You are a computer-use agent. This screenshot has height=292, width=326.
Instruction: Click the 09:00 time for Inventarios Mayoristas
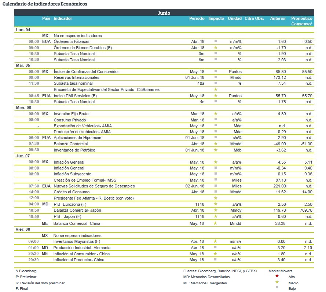33,241
